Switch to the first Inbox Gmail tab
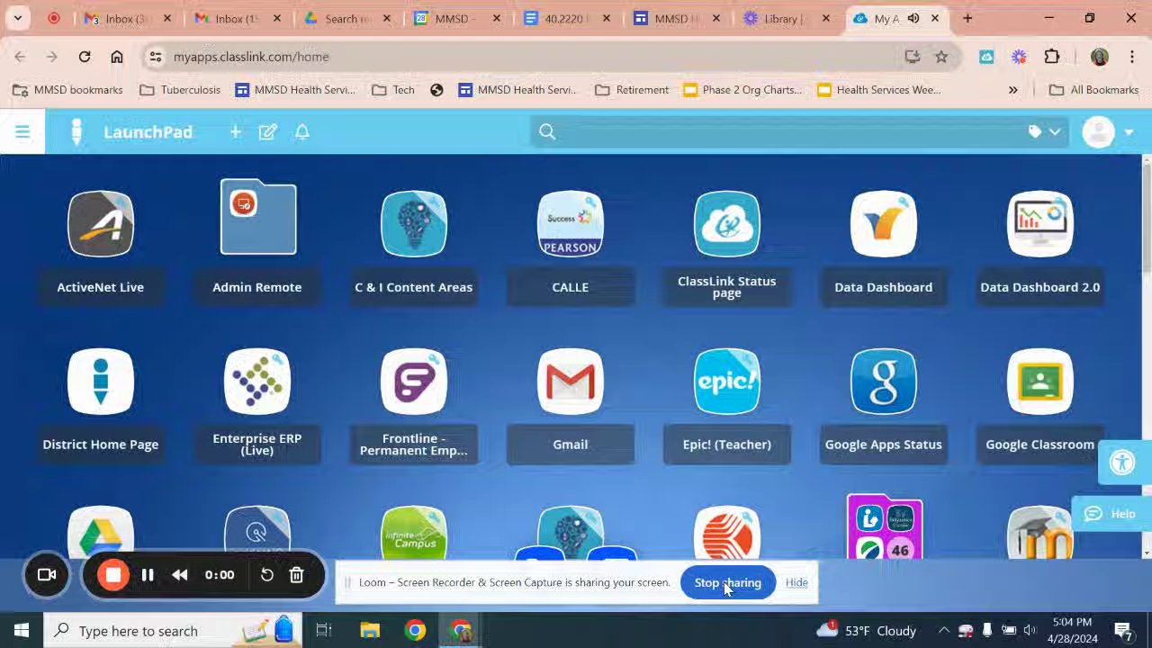 click(127, 18)
